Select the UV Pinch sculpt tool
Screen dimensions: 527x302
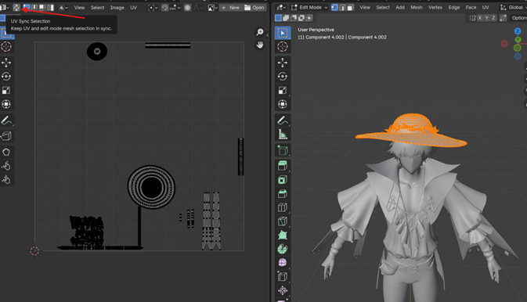[6, 180]
